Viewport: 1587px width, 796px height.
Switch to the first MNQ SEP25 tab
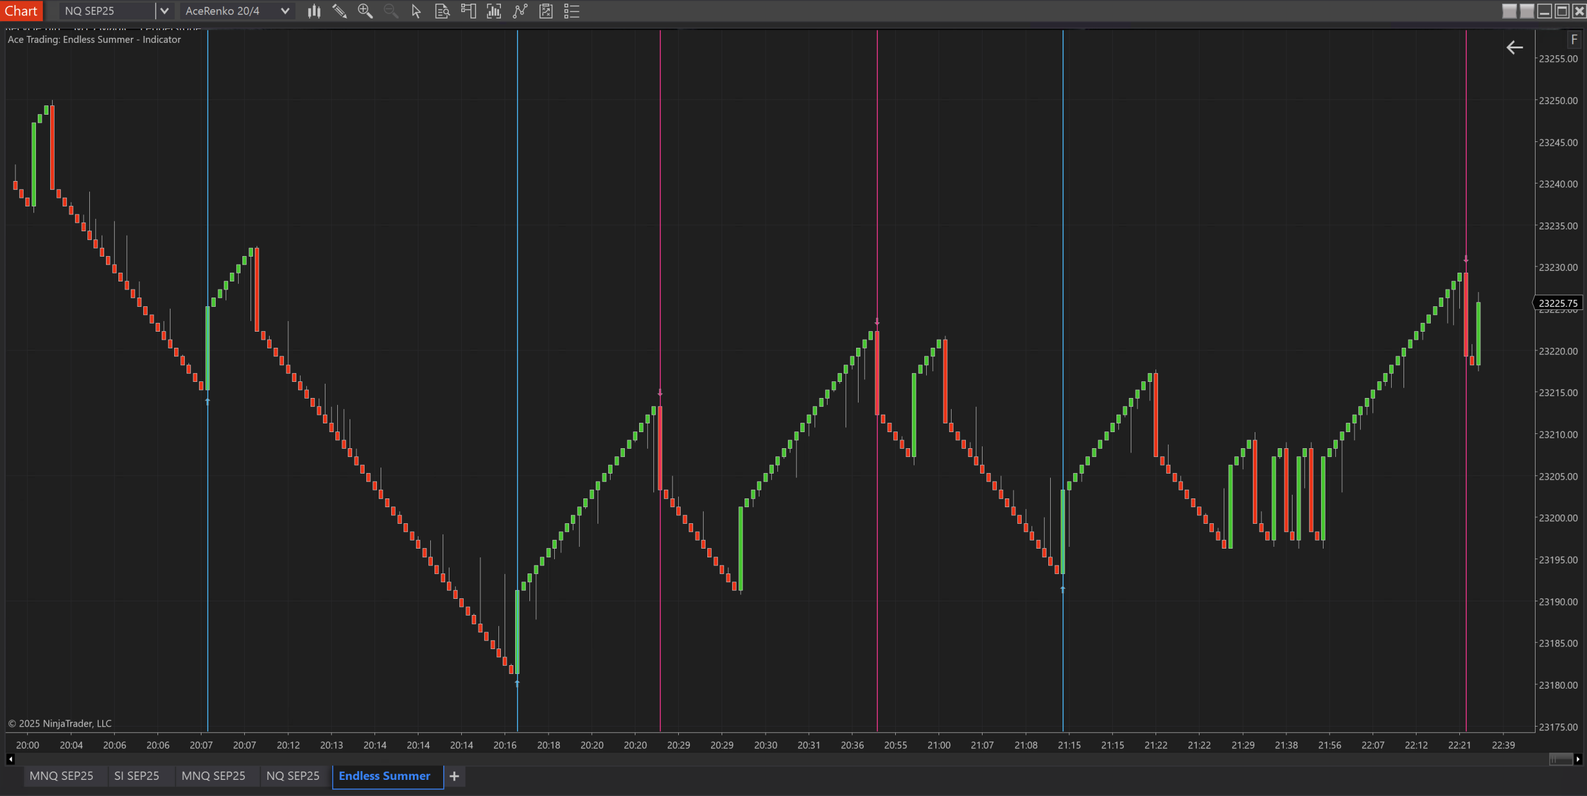(61, 776)
